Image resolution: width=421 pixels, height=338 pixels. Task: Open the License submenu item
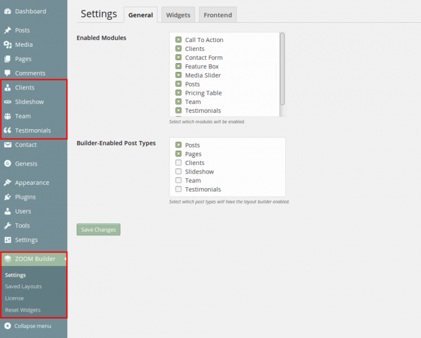coord(14,298)
